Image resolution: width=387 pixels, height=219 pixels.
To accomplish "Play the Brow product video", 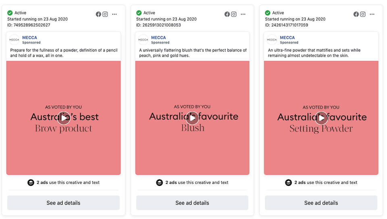I will tap(64, 118).
